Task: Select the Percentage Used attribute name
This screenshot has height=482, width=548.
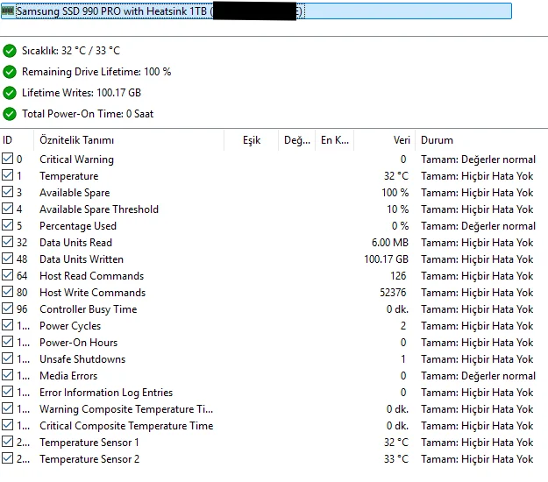Action: (x=78, y=226)
